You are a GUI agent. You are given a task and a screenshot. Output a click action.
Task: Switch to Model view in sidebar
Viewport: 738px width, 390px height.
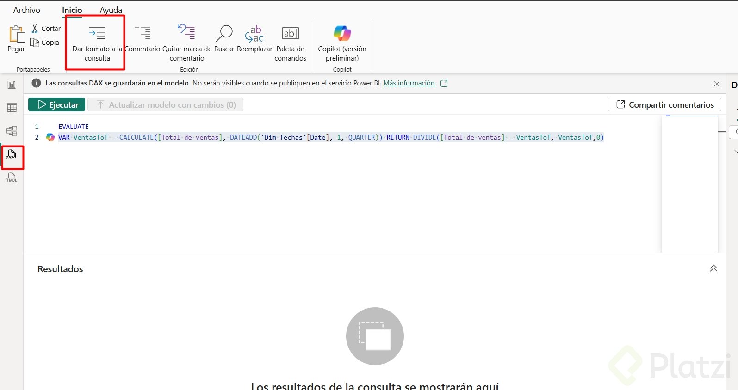pyautogui.click(x=12, y=131)
